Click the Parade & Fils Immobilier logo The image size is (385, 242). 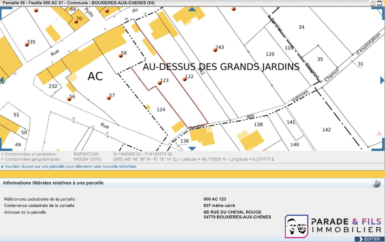[333, 226]
